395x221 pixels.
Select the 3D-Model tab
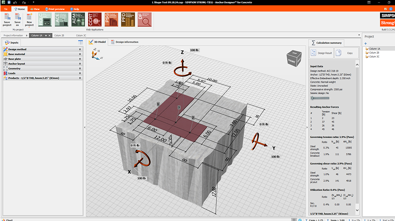click(x=97, y=42)
